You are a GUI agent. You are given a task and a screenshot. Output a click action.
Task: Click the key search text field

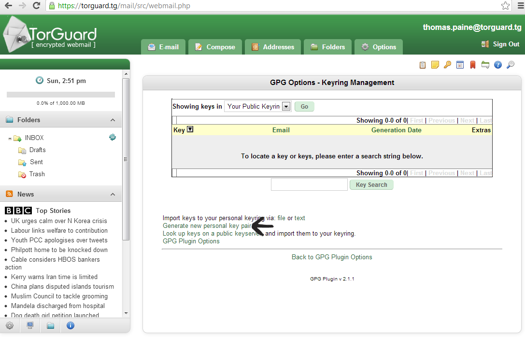[x=309, y=184]
